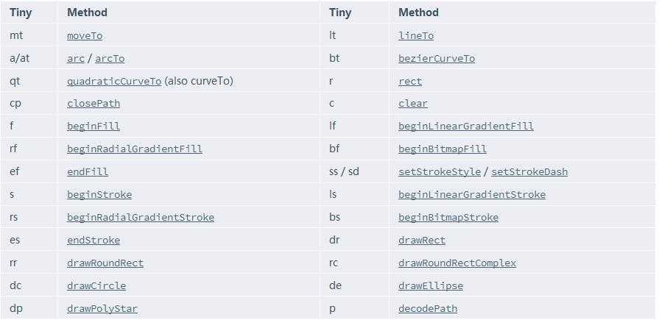Open beginLinearGradientFill link

pos(466,127)
